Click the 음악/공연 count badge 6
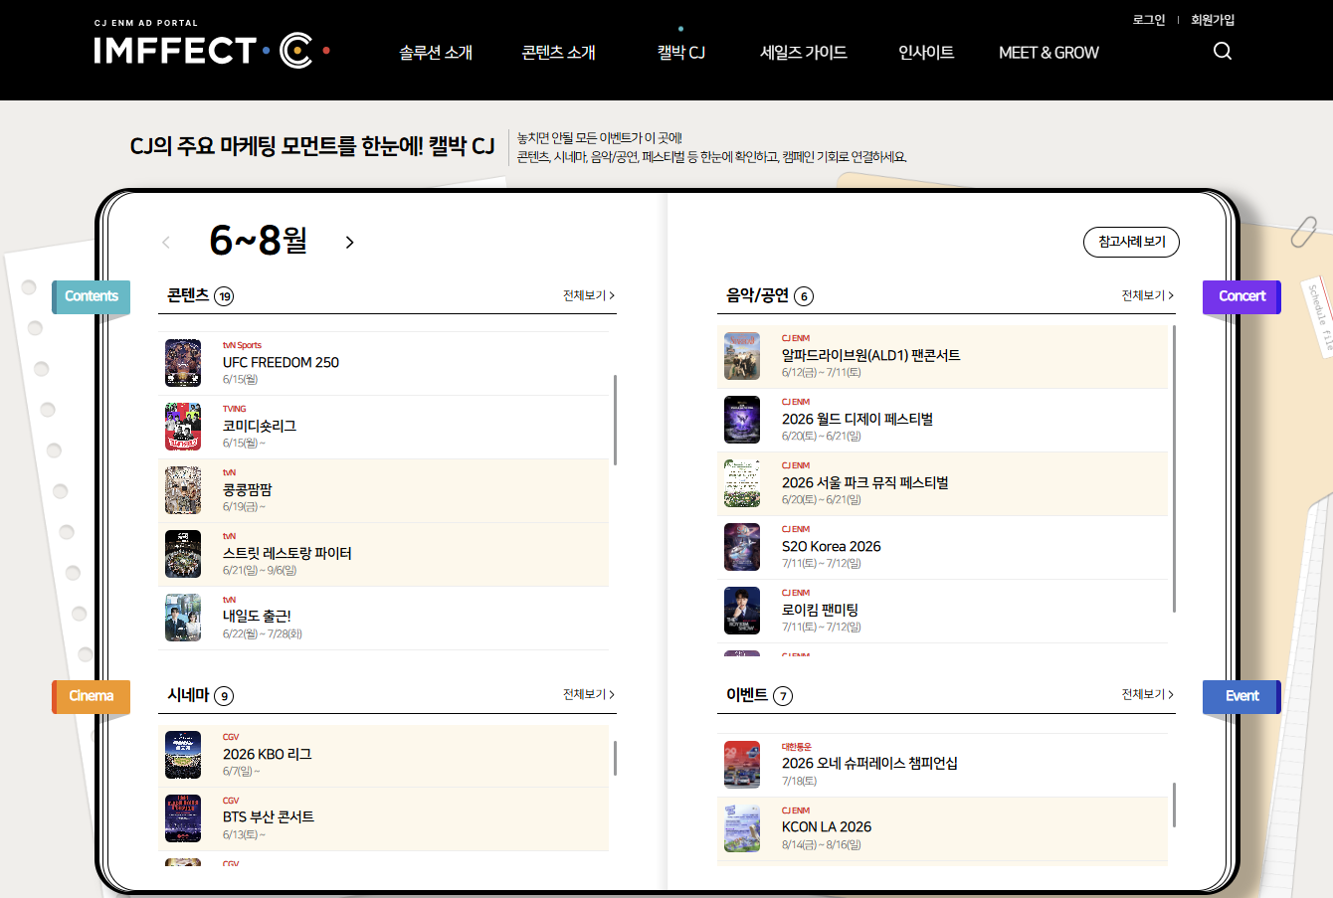Image resolution: width=1333 pixels, height=898 pixels. 804,296
